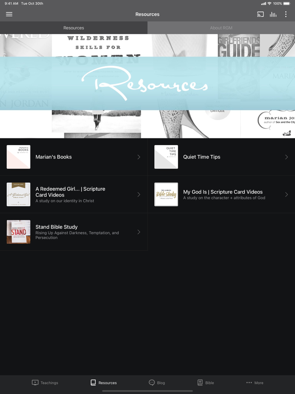The height and width of the screenshot is (394, 295).
Task: Open the Quiet Time Tips thumbnail
Action: point(166,157)
